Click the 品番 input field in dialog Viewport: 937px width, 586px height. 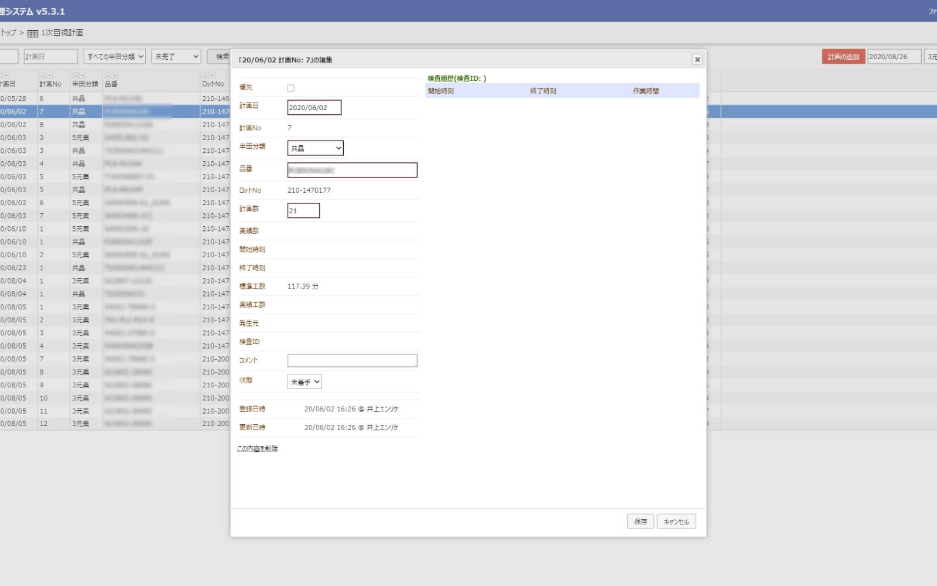tap(353, 170)
